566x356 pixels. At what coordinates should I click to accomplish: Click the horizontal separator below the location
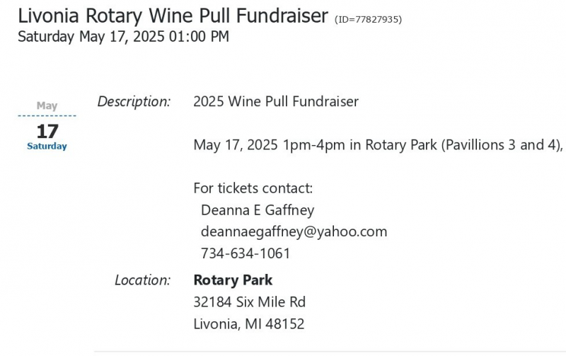pyautogui.click(x=330, y=352)
